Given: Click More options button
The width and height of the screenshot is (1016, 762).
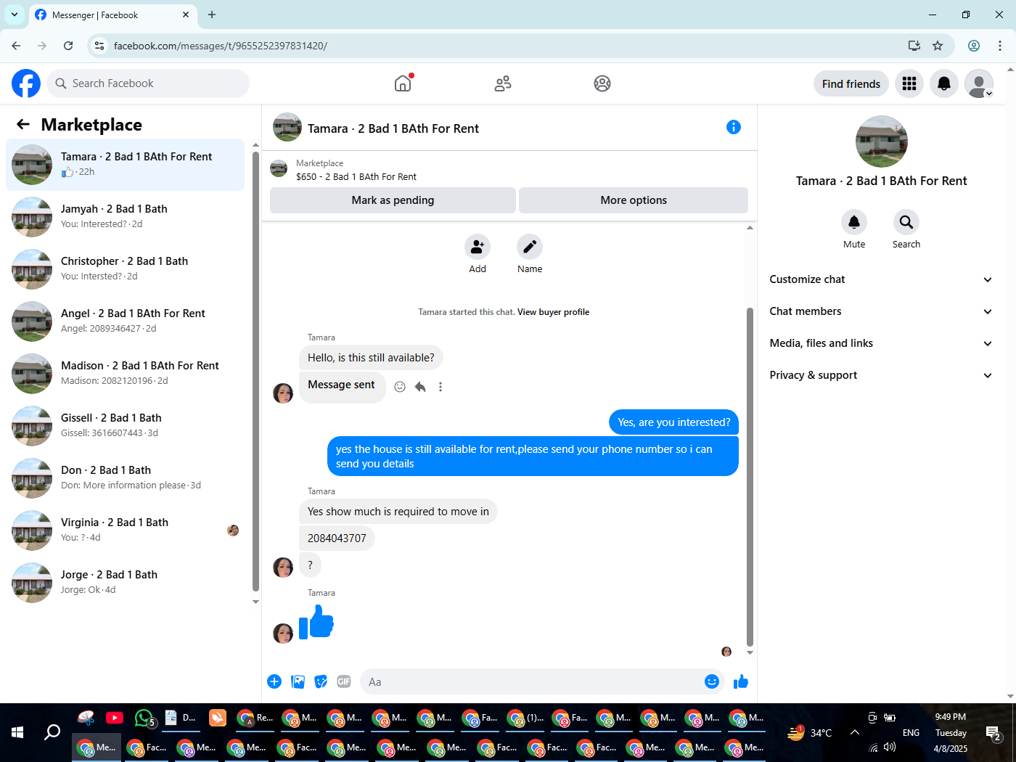Looking at the screenshot, I should [634, 200].
